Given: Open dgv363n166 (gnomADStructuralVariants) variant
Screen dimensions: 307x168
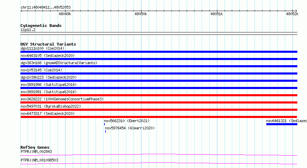Looking at the screenshot, I should click(x=59, y=63).
